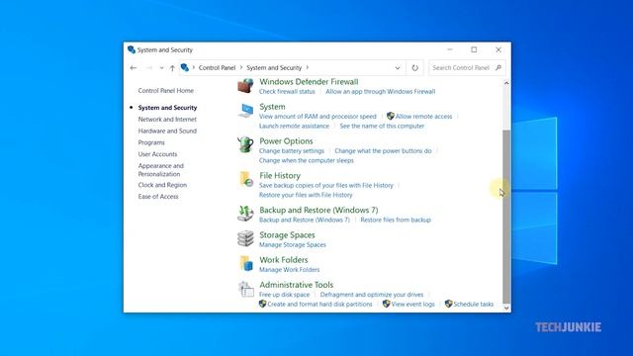Expand the chevron after Control Panel breadcrumb
The image size is (633, 356).
tap(241, 67)
